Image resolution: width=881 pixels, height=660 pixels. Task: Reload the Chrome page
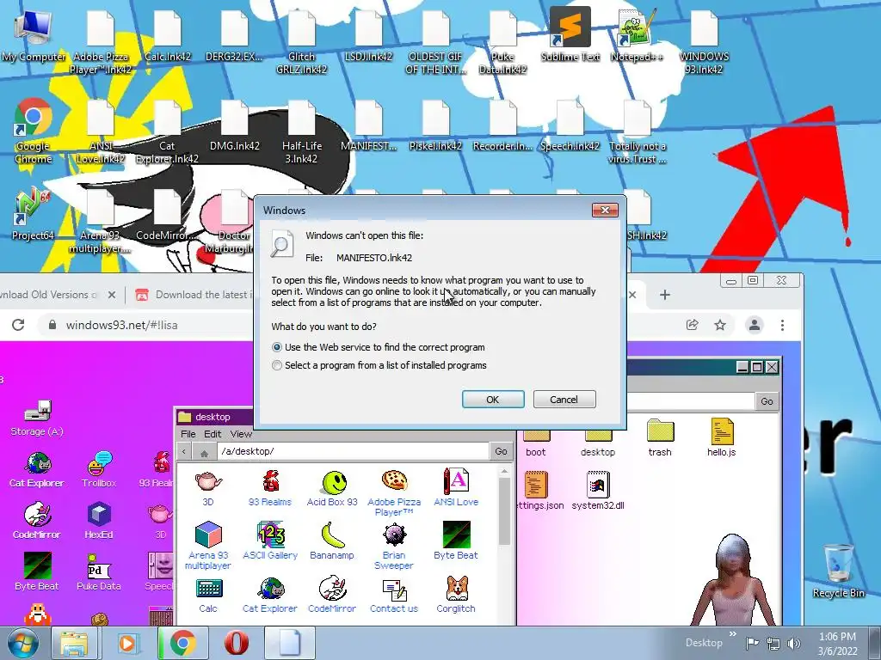tap(18, 325)
